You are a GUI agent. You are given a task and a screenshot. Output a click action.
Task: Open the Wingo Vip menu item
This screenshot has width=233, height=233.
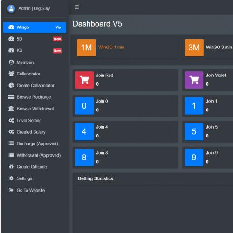pos(35,27)
